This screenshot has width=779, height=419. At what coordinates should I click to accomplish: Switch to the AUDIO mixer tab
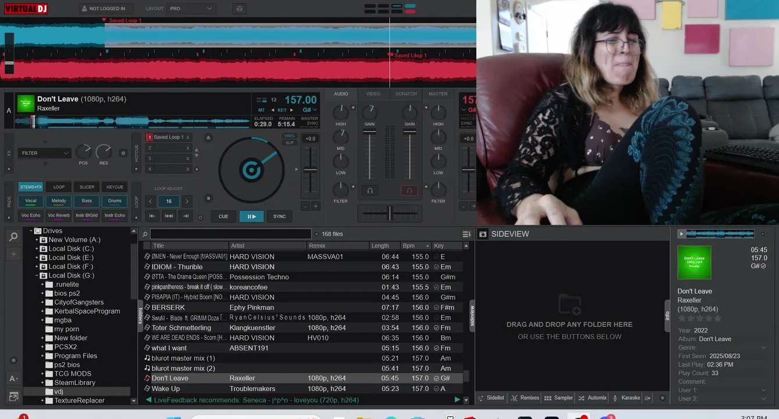(342, 94)
